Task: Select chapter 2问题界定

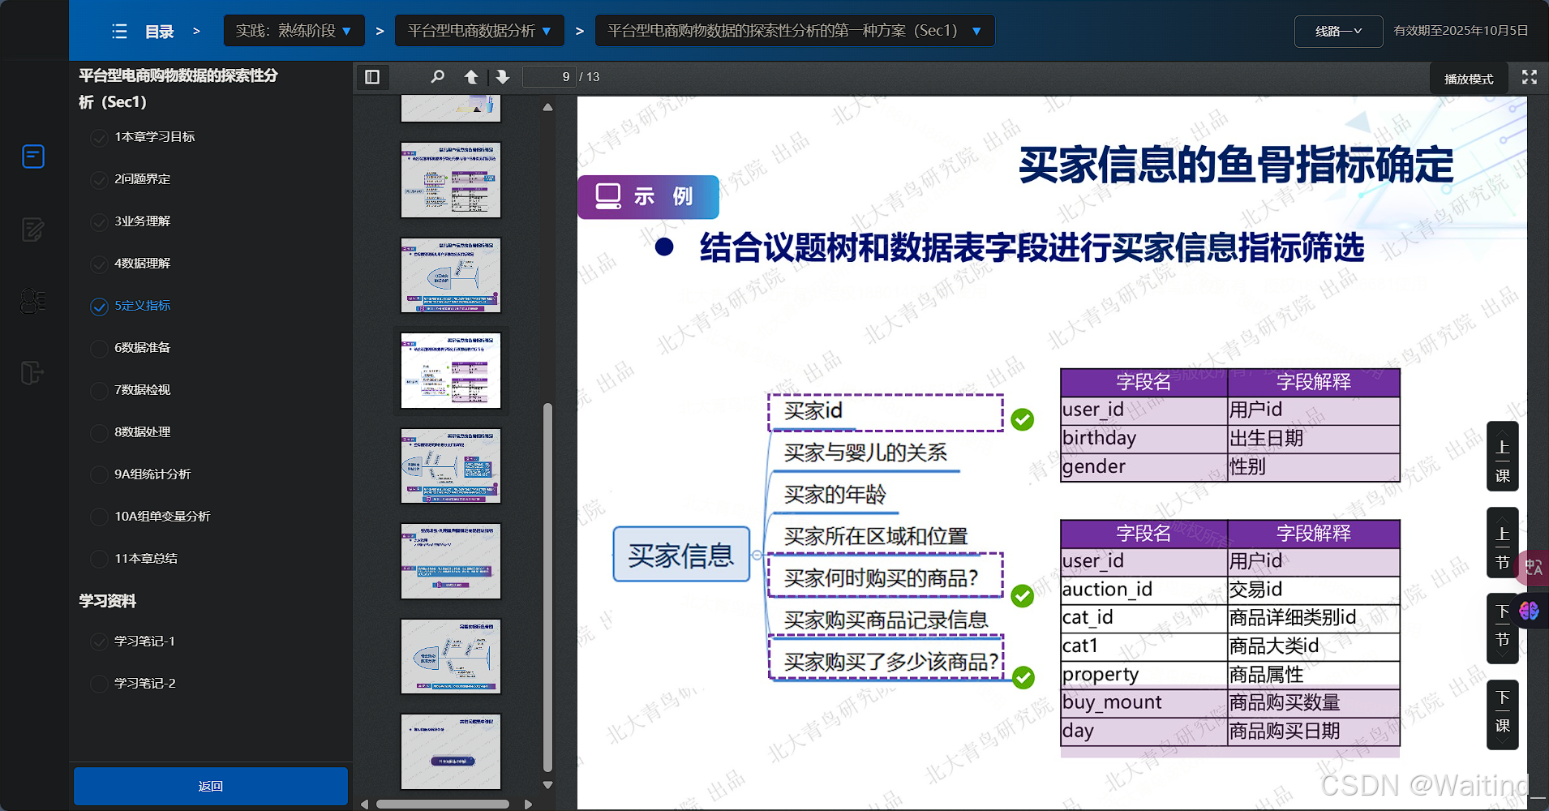Action: coord(142,179)
